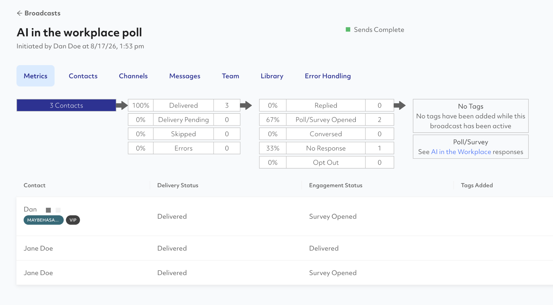This screenshot has width=553, height=305.
Task: Switch to the Contacts tab
Action: tap(83, 76)
